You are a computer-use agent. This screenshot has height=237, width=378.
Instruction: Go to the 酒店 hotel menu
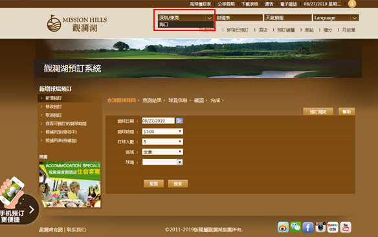pos(263,30)
